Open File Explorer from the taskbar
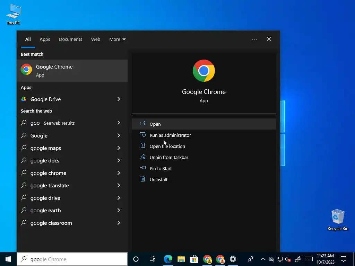This screenshot has width=355, height=266. click(x=181, y=259)
